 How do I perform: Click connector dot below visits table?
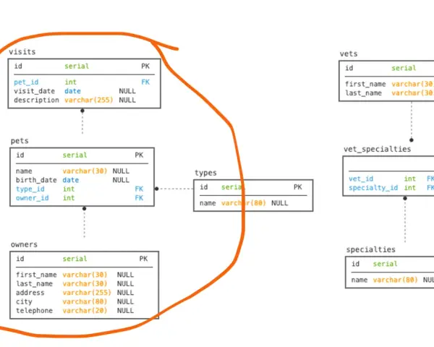pyautogui.click(x=82, y=111)
